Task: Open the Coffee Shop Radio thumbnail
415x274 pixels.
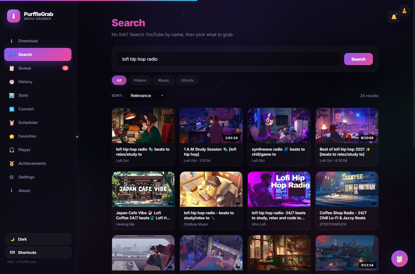Action: pos(347,189)
